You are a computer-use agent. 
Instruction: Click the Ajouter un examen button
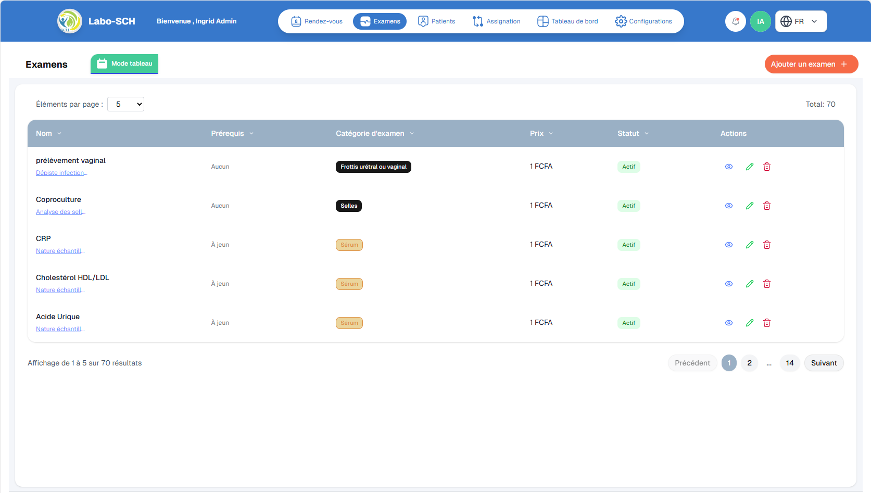pyautogui.click(x=811, y=64)
